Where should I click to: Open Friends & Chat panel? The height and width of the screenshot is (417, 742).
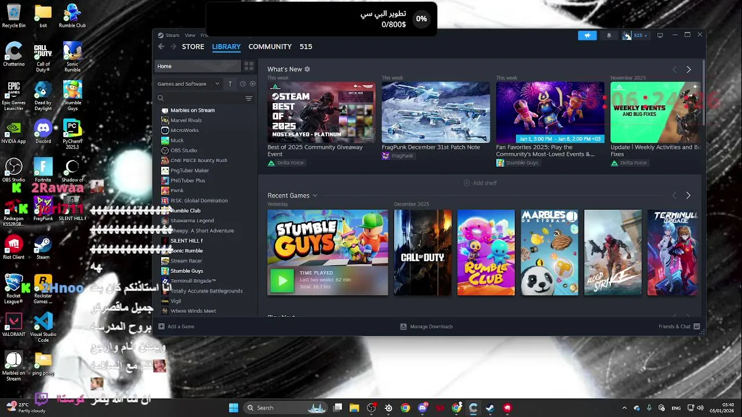[x=679, y=327]
